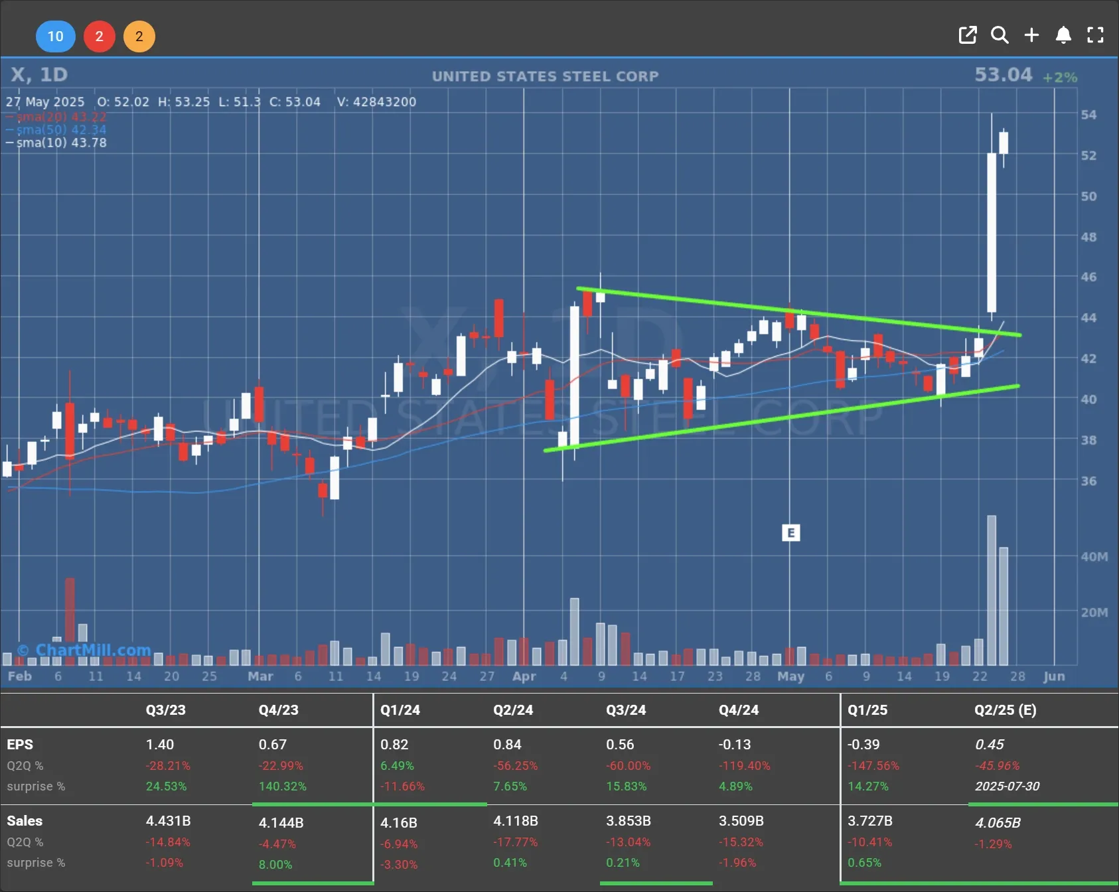Screen dimensions: 1119x892
Task: Click the Q1/25 column header
Action: [867, 710]
